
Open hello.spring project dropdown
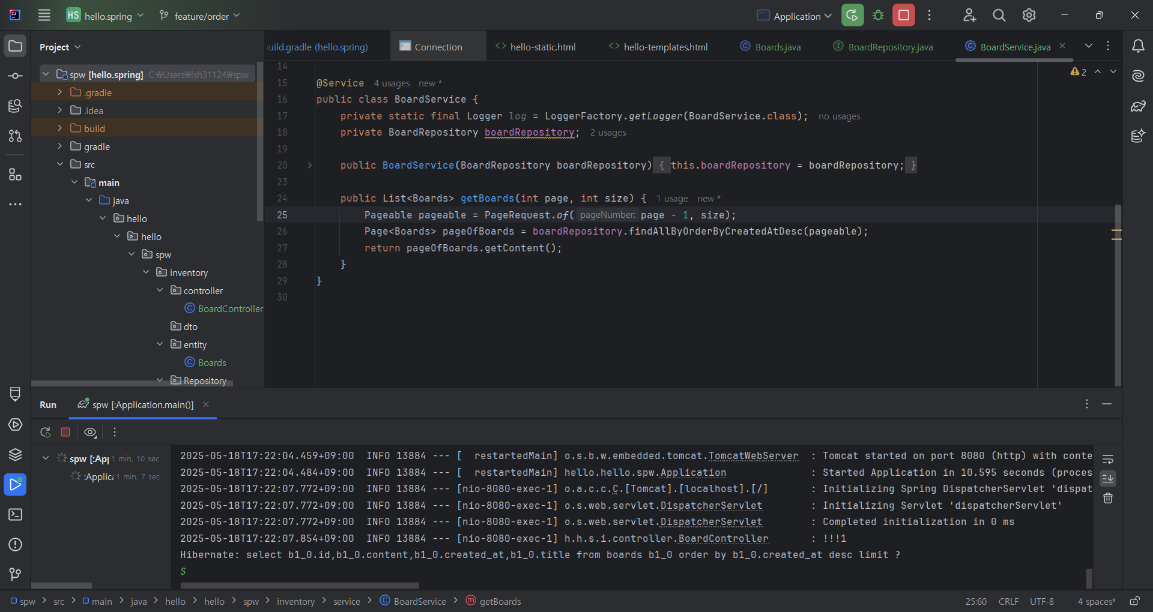coord(105,16)
